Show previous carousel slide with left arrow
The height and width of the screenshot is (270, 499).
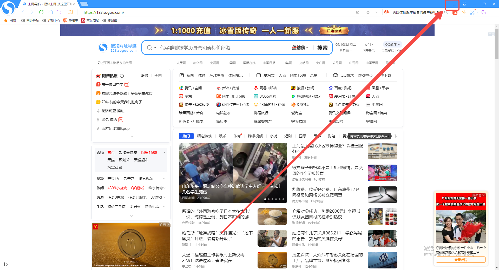pos(182,173)
